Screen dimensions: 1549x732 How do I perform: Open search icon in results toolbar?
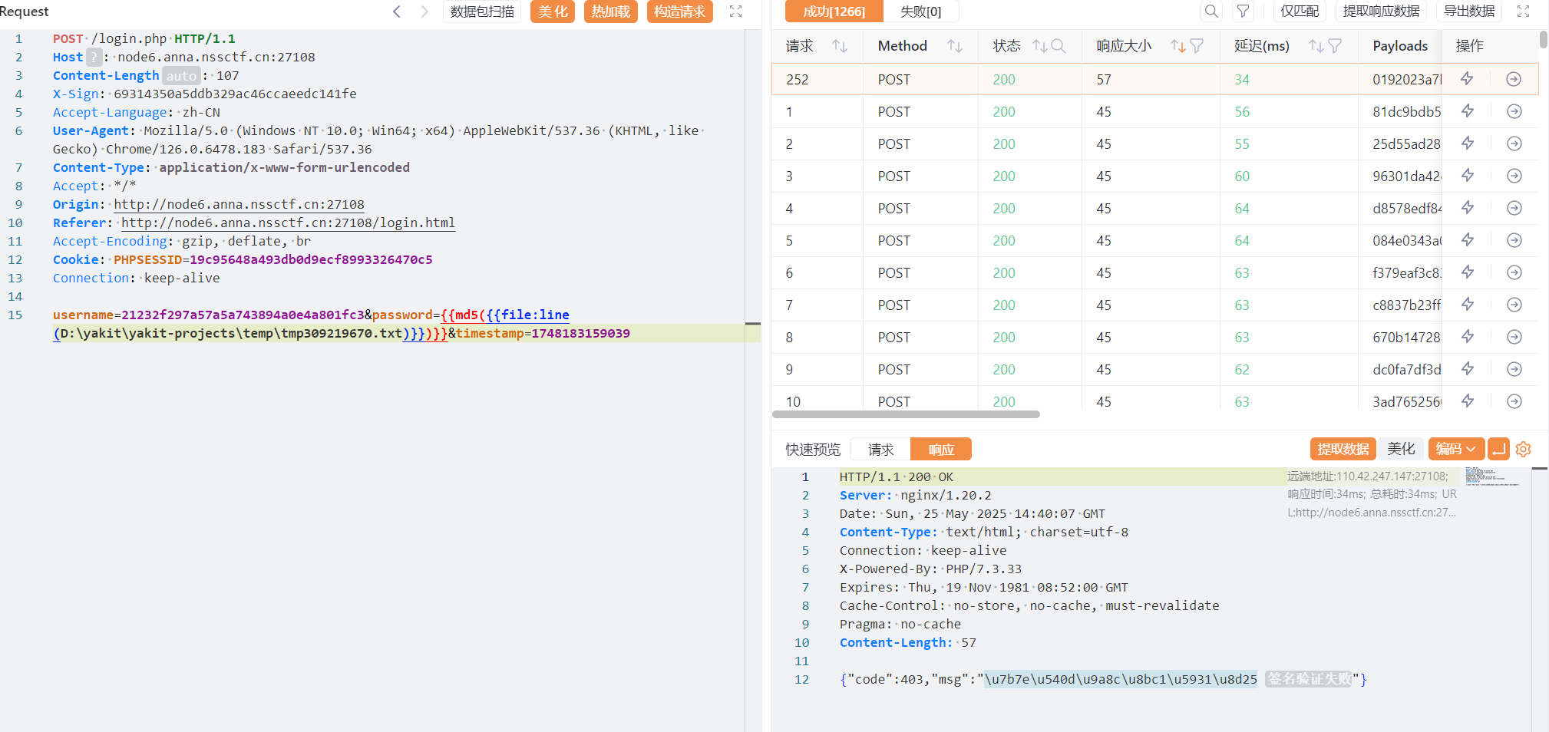[x=1211, y=12]
